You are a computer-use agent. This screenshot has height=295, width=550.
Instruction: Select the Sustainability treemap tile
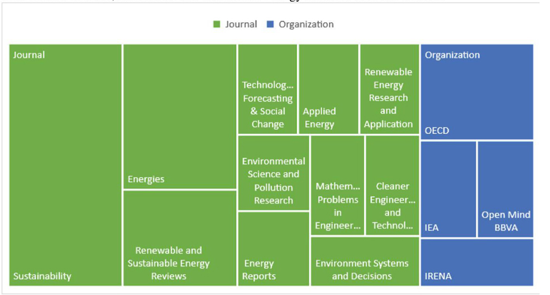[65, 167]
